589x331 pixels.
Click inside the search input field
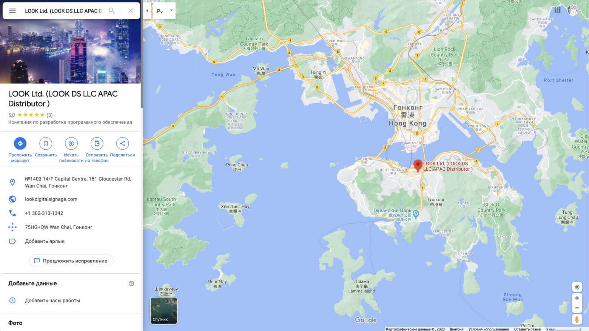64,11
